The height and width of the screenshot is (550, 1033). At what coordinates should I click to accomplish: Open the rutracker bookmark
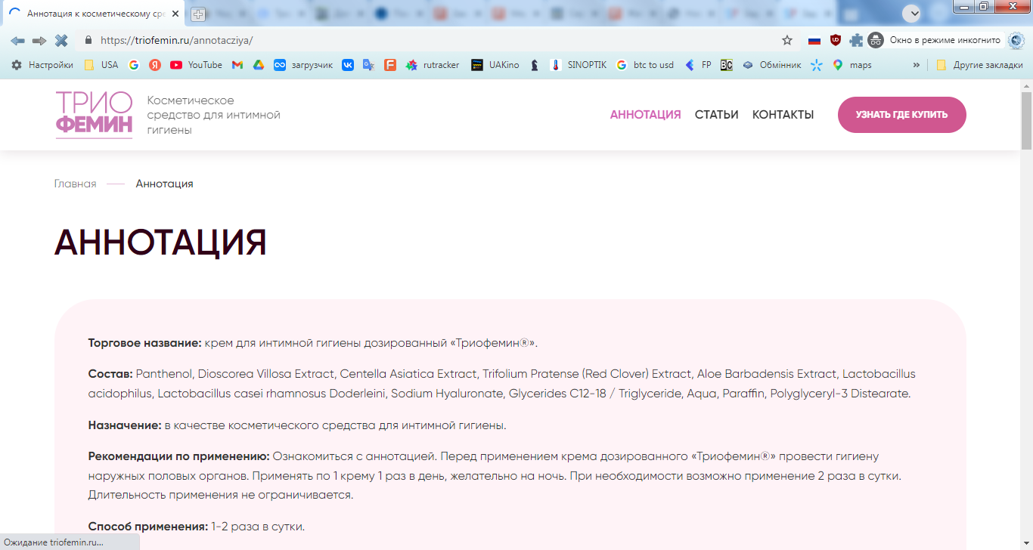click(433, 65)
